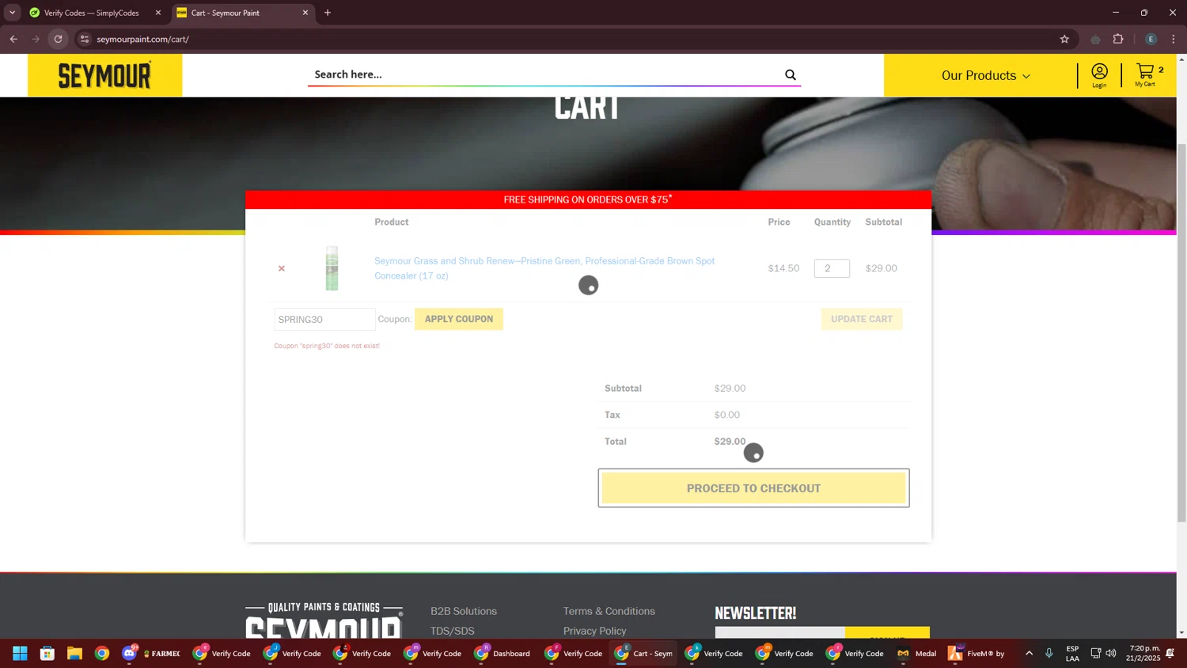The width and height of the screenshot is (1187, 668).
Task: Reload the page with the refresh icon
Action: (x=58, y=39)
